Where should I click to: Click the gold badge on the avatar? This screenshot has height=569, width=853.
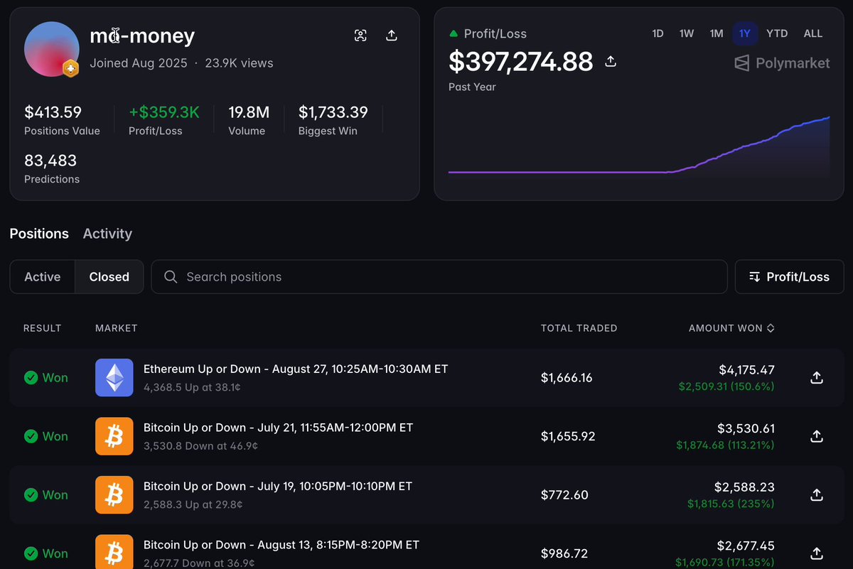pyautogui.click(x=71, y=68)
